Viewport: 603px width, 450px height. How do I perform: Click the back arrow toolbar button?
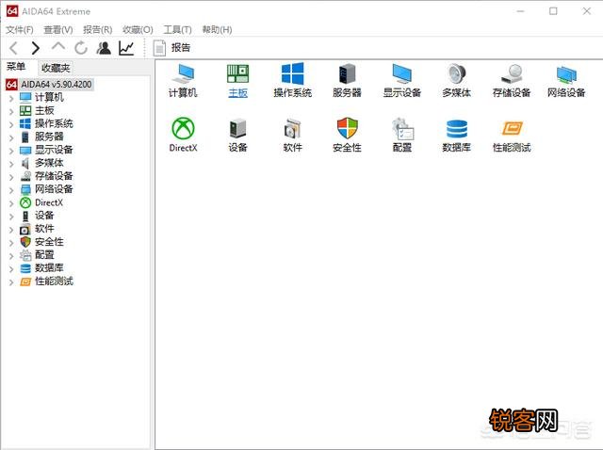click(x=14, y=48)
